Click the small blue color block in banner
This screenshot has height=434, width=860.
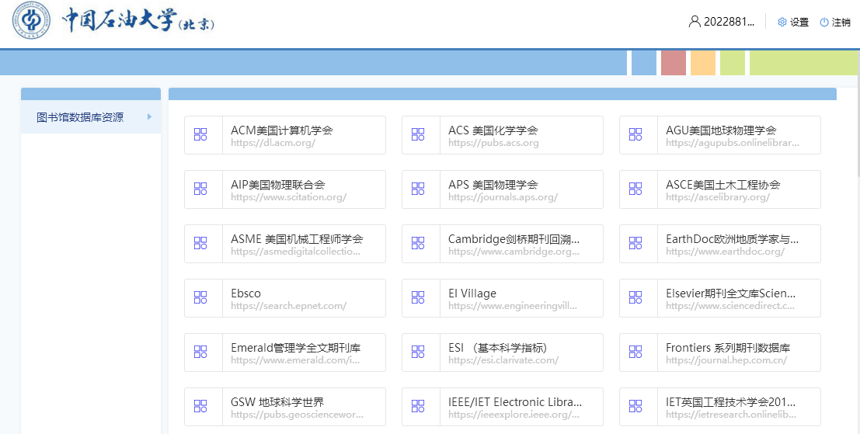(644, 62)
